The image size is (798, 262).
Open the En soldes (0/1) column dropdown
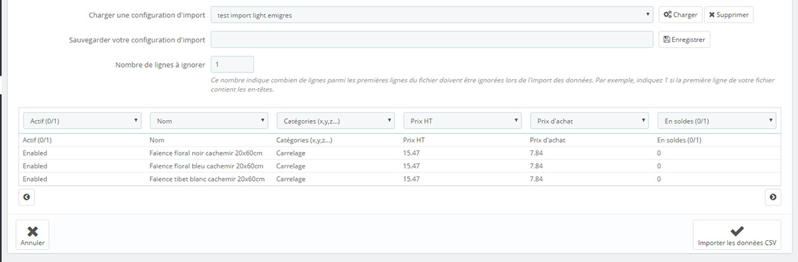pos(716,121)
